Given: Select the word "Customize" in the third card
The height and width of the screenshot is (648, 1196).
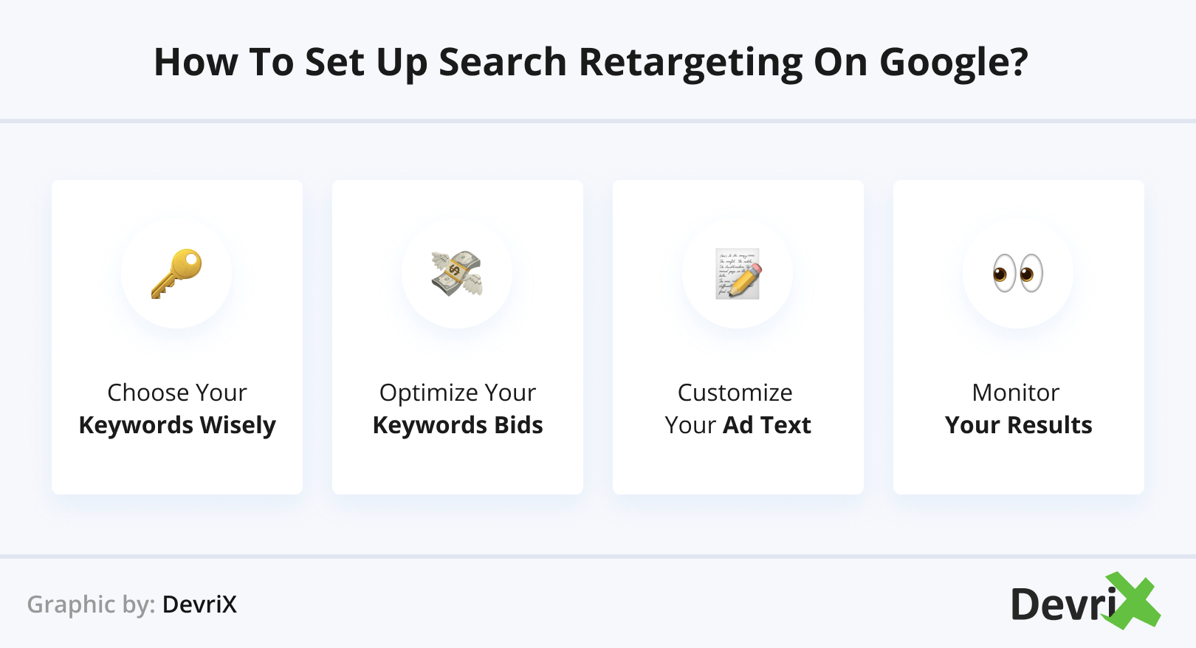Looking at the screenshot, I should coord(735,393).
